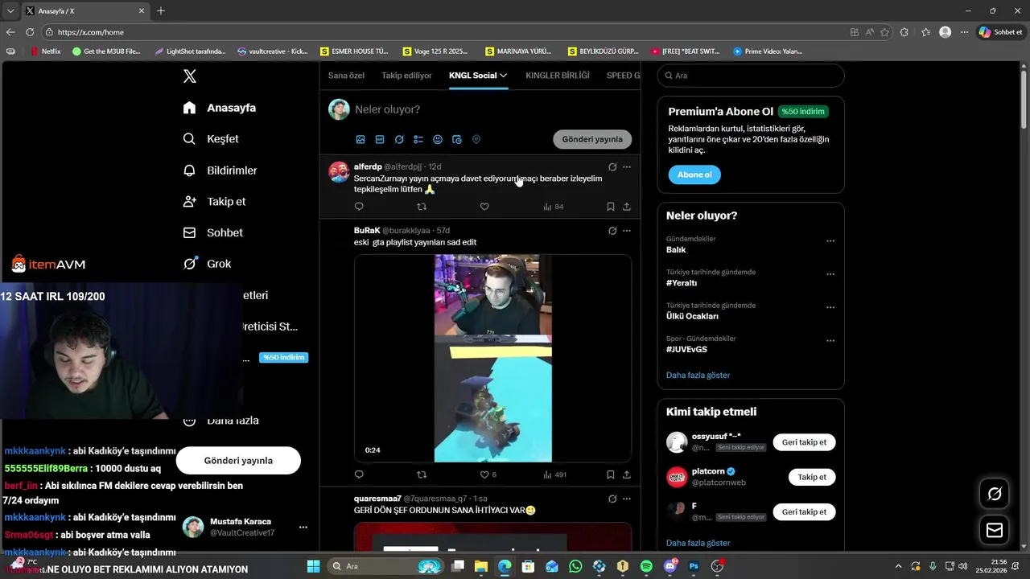Viewport: 1030px width, 579px height.
Task: Share alferdp's post
Action: (x=627, y=207)
